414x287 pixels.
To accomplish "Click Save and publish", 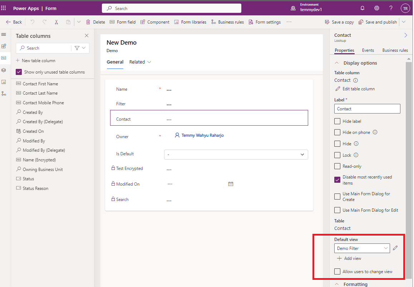I will tap(378, 22).
